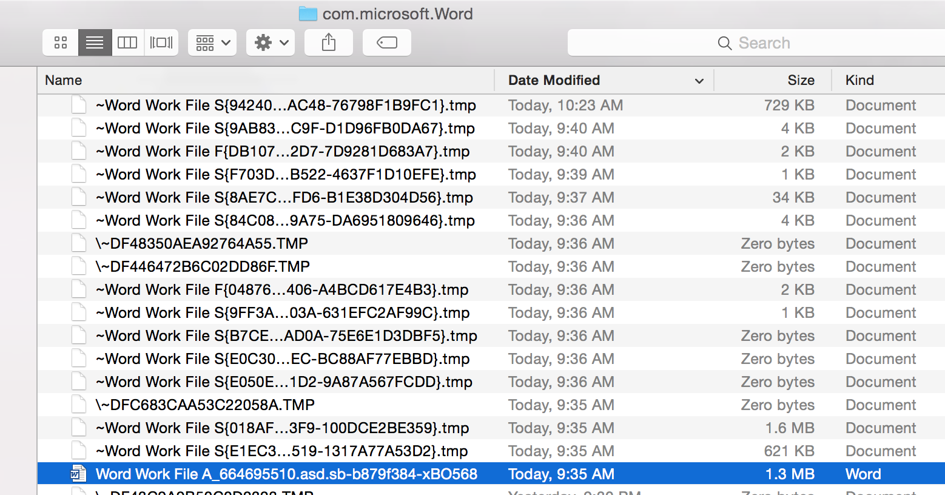Select file S{E050E…1D2-9A87A567FCDD}.tmp
The height and width of the screenshot is (495, 945).
tap(284, 382)
